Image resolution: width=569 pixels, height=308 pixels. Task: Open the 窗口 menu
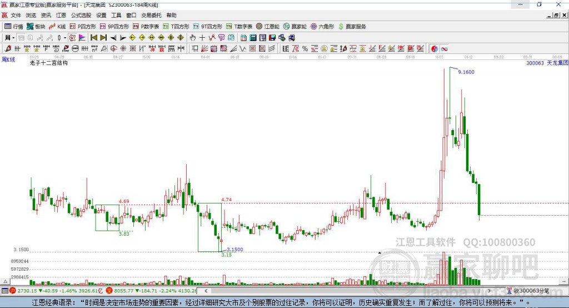(x=131, y=15)
